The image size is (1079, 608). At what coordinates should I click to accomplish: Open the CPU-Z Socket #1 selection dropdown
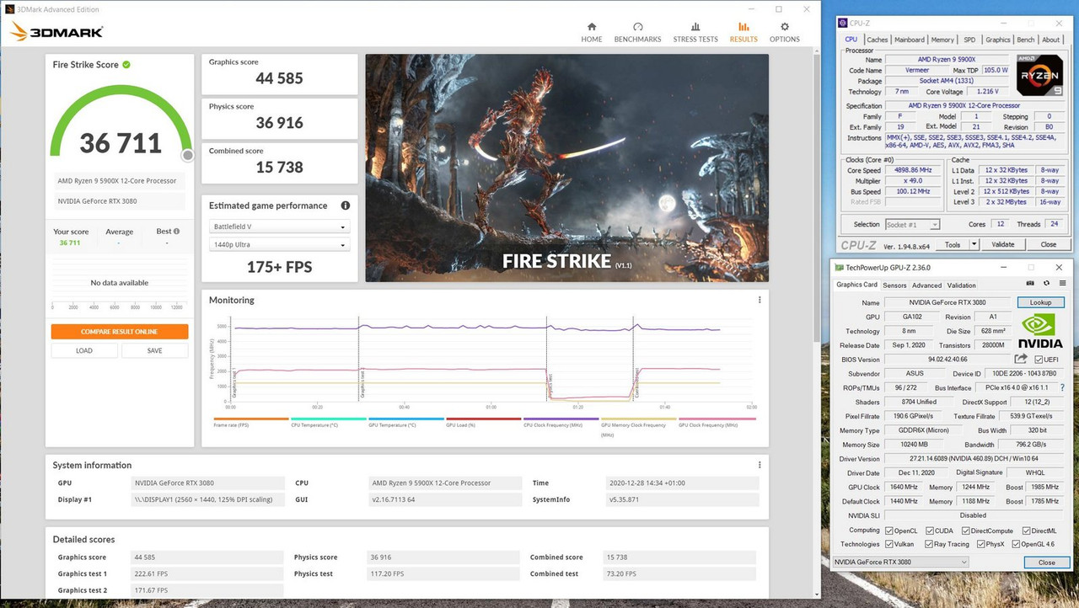(x=912, y=225)
